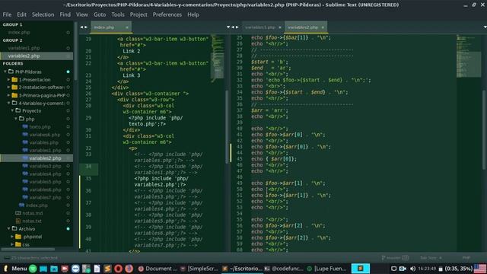Open the right pane tab list dropdown
The image size is (487, 274).
pyautogui.click(x=485, y=27)
